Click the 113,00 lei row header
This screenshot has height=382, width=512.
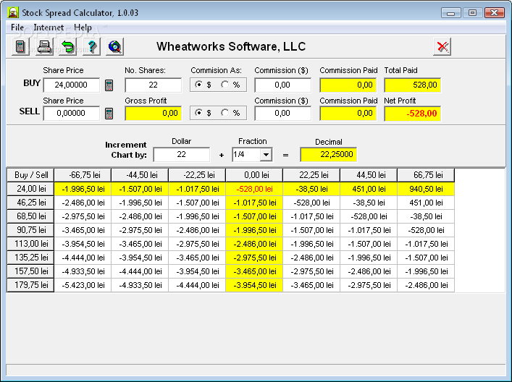click(30, 244)
